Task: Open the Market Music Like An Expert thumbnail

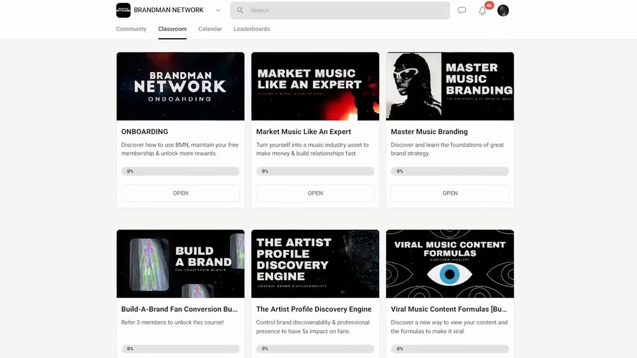Action: 315,86
